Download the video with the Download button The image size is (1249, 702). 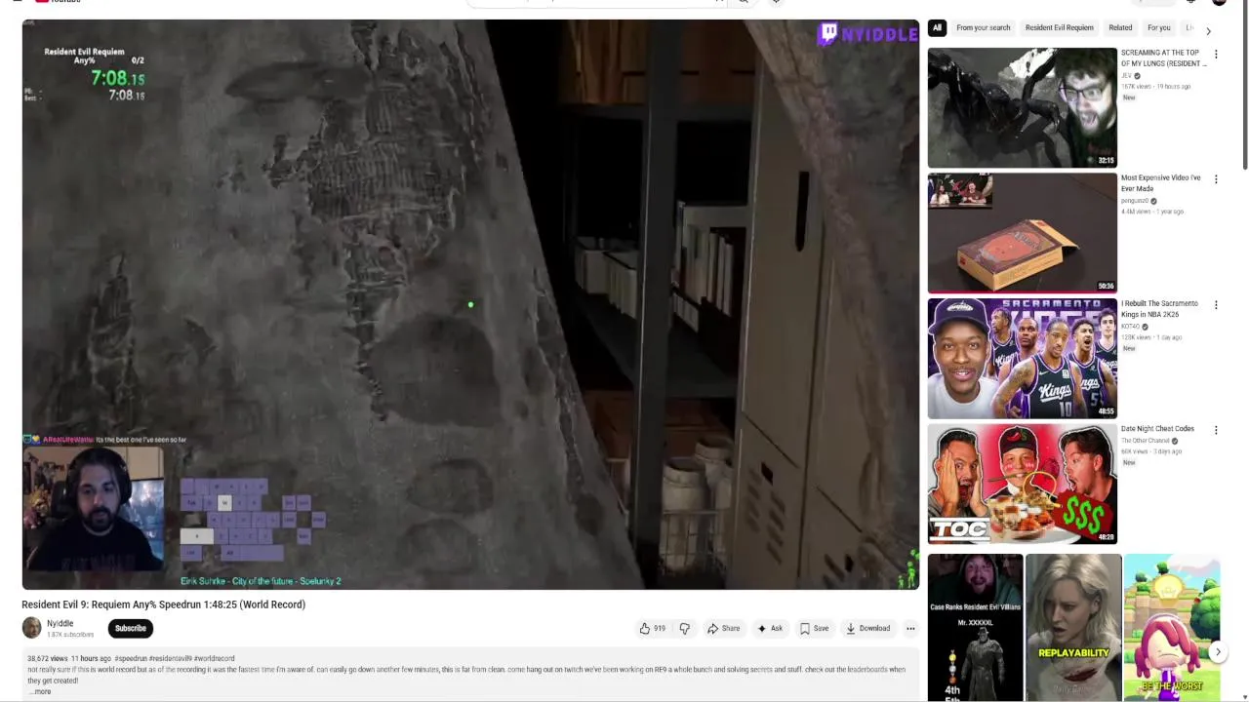[868, 629]
